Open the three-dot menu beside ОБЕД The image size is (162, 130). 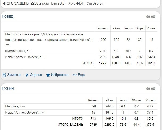pos(3,17)
